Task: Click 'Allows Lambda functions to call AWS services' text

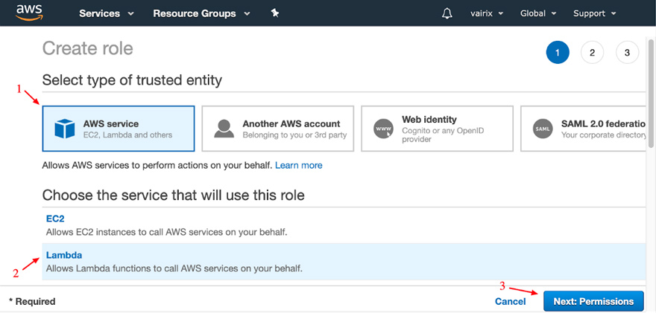Action: click(x=174, y=268)
